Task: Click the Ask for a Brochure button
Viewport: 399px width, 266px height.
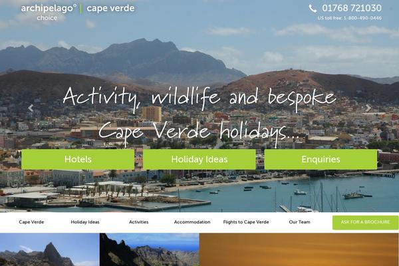Action: click(365, 223)
